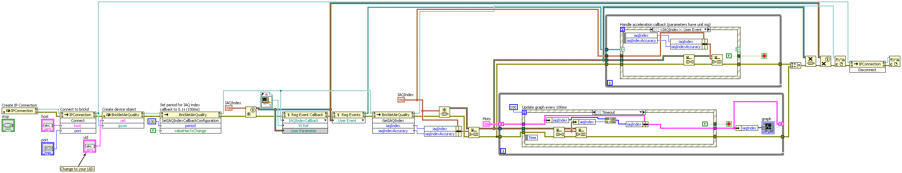The height and width of the screenshot is (173, 902).
Task: Click the 'Change to your UID' label
Action: (x=77, y=169)
